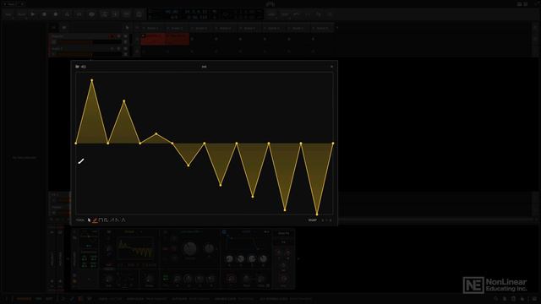Click the large central knob in synth device

(x=189, y=248)
